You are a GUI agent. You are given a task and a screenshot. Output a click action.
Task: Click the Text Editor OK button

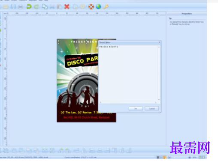tap(136, 109)
